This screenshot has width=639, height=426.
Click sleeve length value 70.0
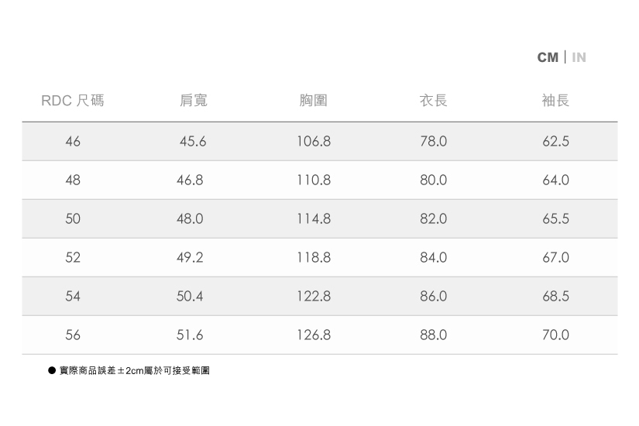(555, 335)
